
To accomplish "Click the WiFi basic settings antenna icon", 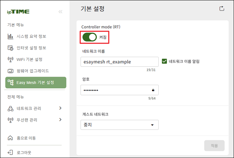I will tap(10, 59).
